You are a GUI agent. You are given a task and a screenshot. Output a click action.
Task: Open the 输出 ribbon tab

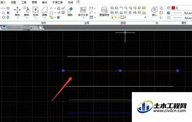tap(45, 2)
